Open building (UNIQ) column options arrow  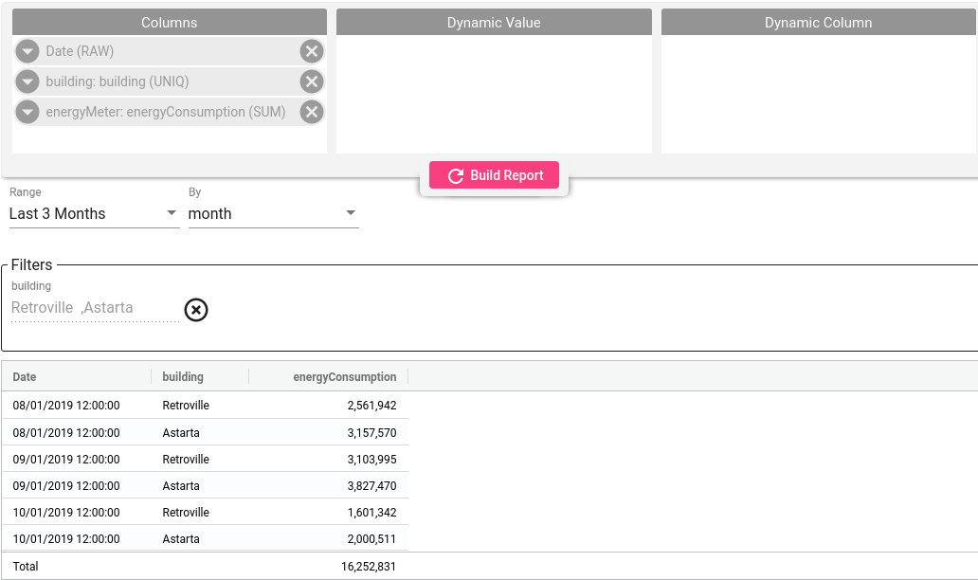point(27,82)
